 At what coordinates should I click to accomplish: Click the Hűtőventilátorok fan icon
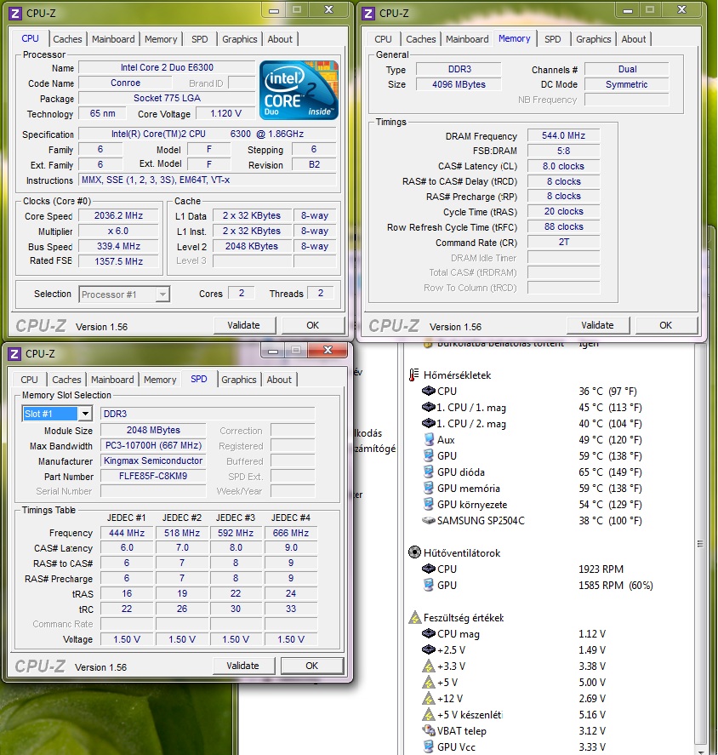click(x=414, y=552)
